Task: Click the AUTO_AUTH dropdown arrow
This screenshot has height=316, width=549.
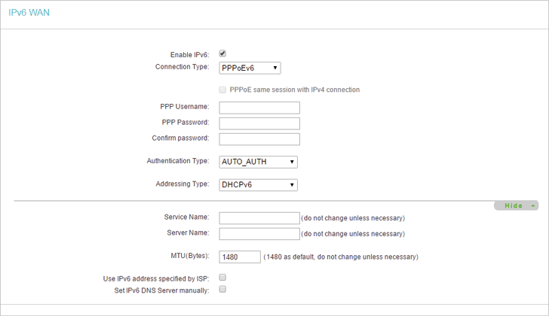Action: (292, 162)
